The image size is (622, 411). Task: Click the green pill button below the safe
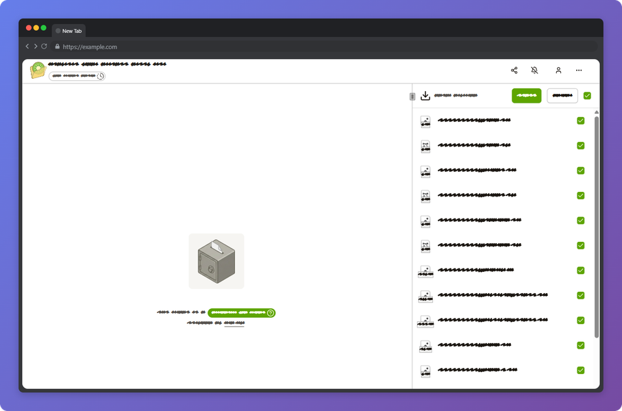tap(241, 313)
